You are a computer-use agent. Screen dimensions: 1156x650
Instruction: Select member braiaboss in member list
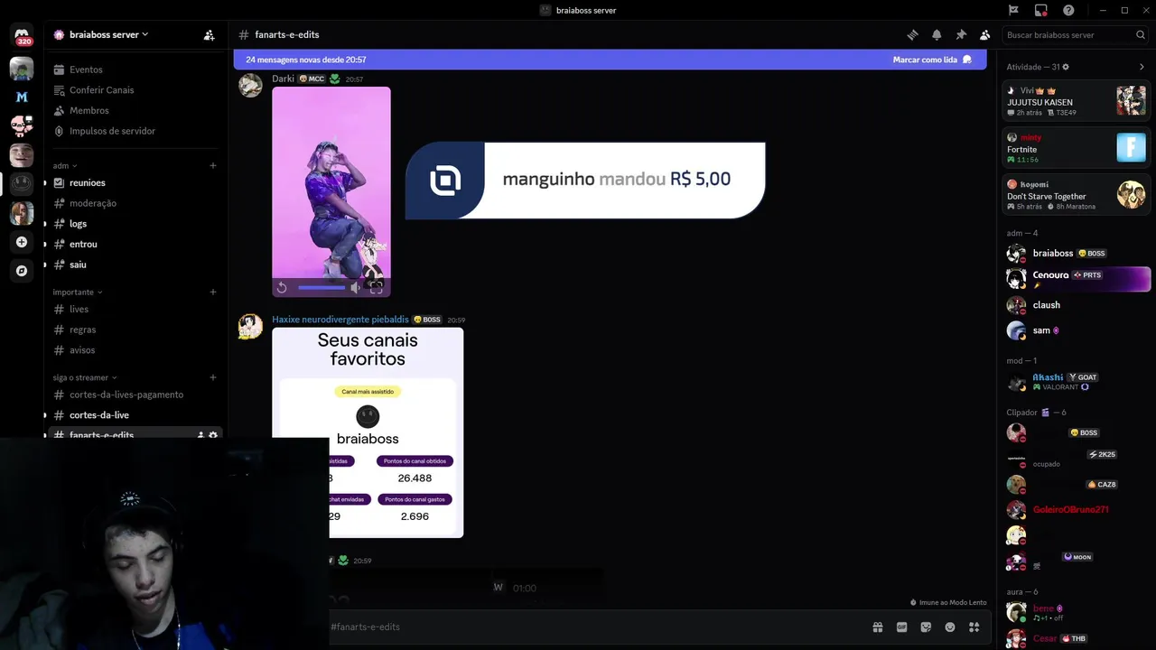tap(1076, 254)
